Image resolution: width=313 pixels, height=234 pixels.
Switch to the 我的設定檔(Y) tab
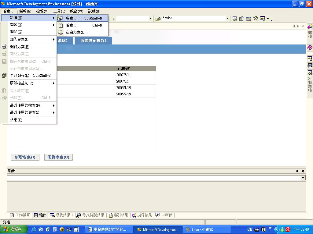pos(93,41)
